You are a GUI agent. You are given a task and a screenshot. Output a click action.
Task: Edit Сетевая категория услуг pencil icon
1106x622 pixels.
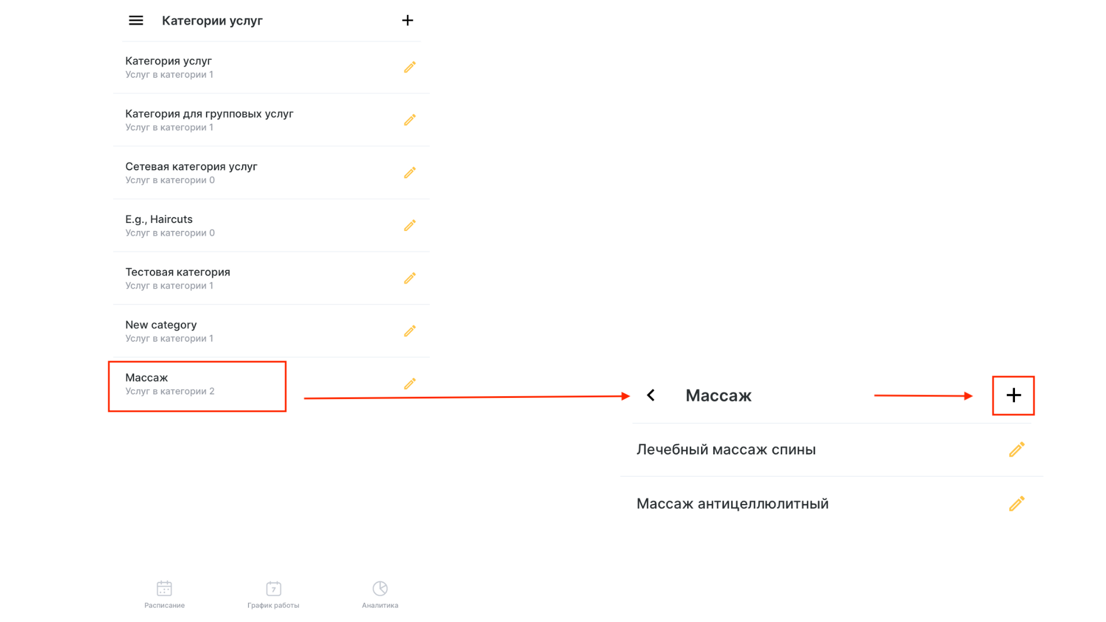(410, 173)
